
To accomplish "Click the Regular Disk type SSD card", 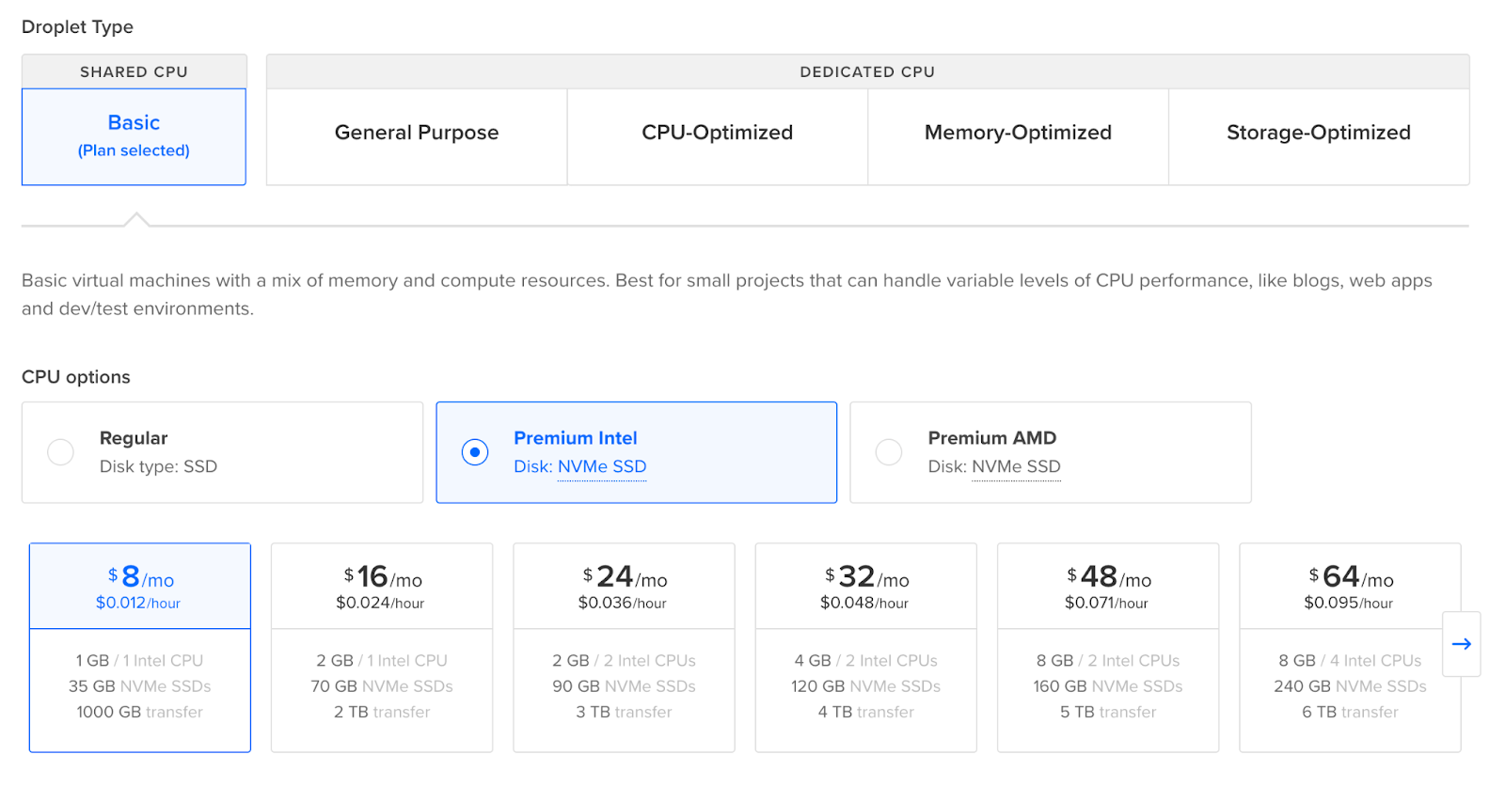I will coord(222,452).
